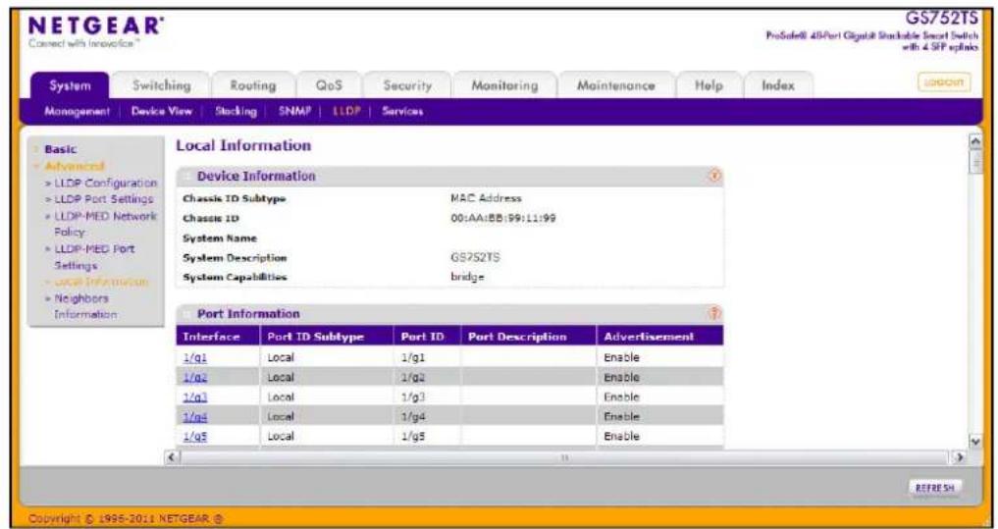Viewport: 998px width, 529px height.
Task: Open interface link 1/g2
Action: click(x=194, y=378)
